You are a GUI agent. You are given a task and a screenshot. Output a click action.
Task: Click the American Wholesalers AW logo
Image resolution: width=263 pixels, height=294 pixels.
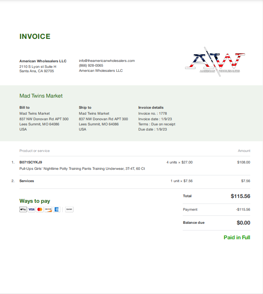tap(215, 61)
